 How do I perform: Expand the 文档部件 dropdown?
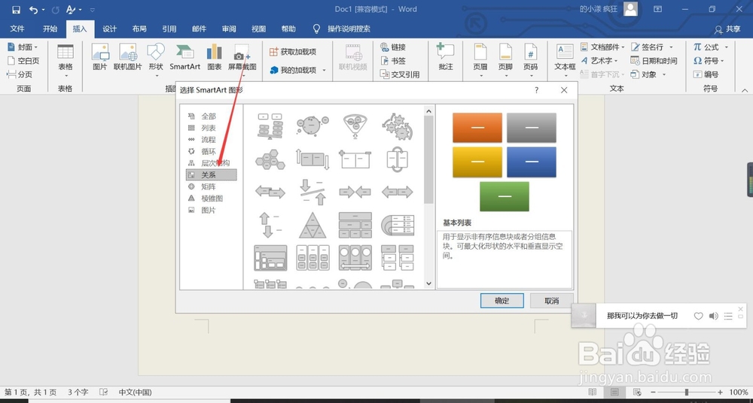click(623, 47)
